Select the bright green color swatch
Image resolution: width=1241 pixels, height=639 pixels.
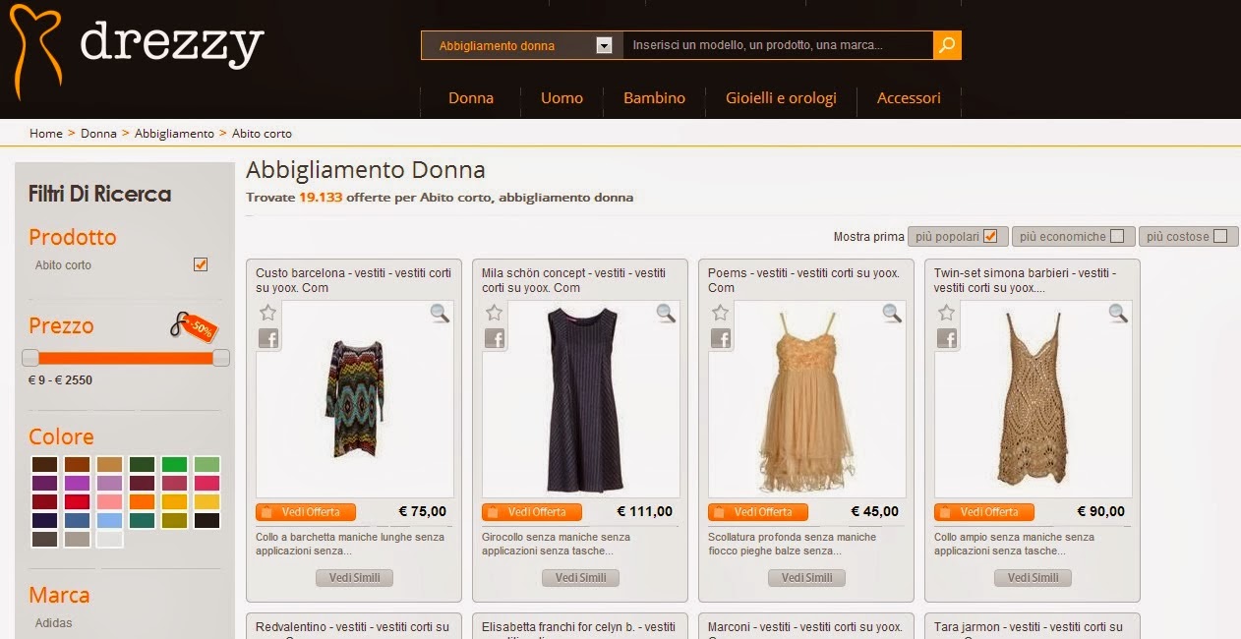coord(174,465)
